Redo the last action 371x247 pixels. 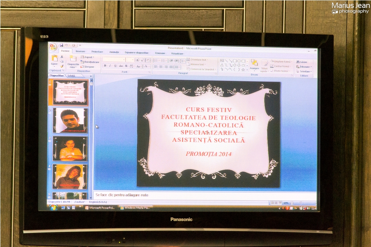click(x=74, y=45)
